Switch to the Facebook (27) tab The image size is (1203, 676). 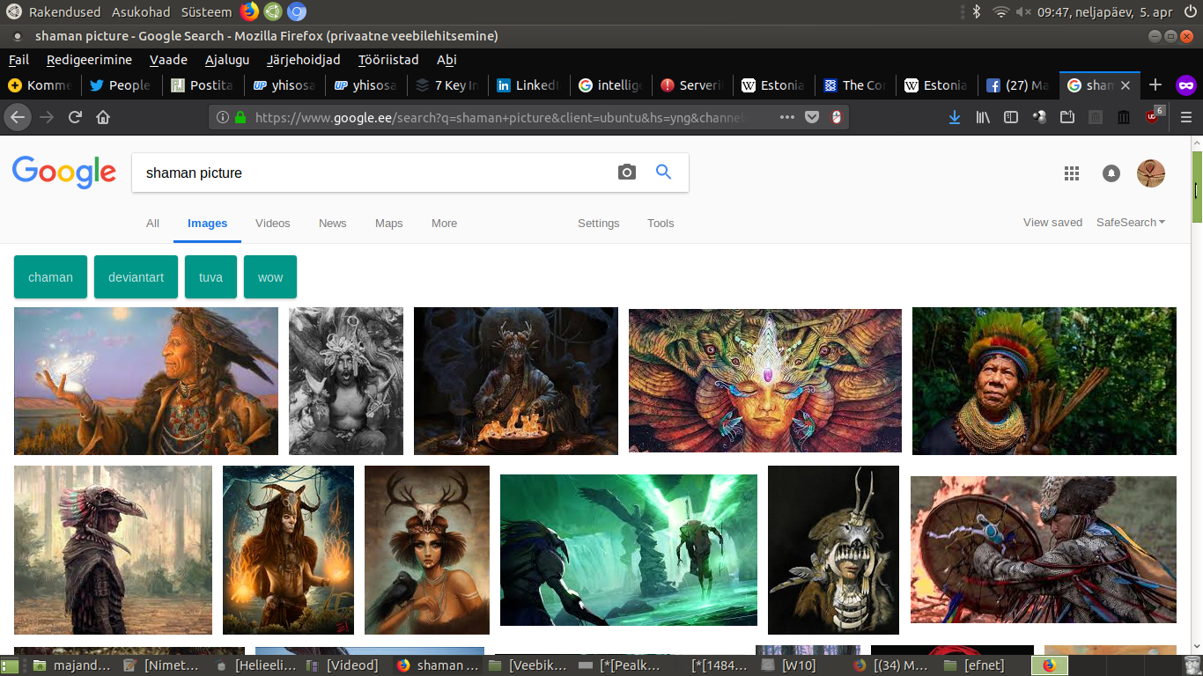coord(1017,85)
